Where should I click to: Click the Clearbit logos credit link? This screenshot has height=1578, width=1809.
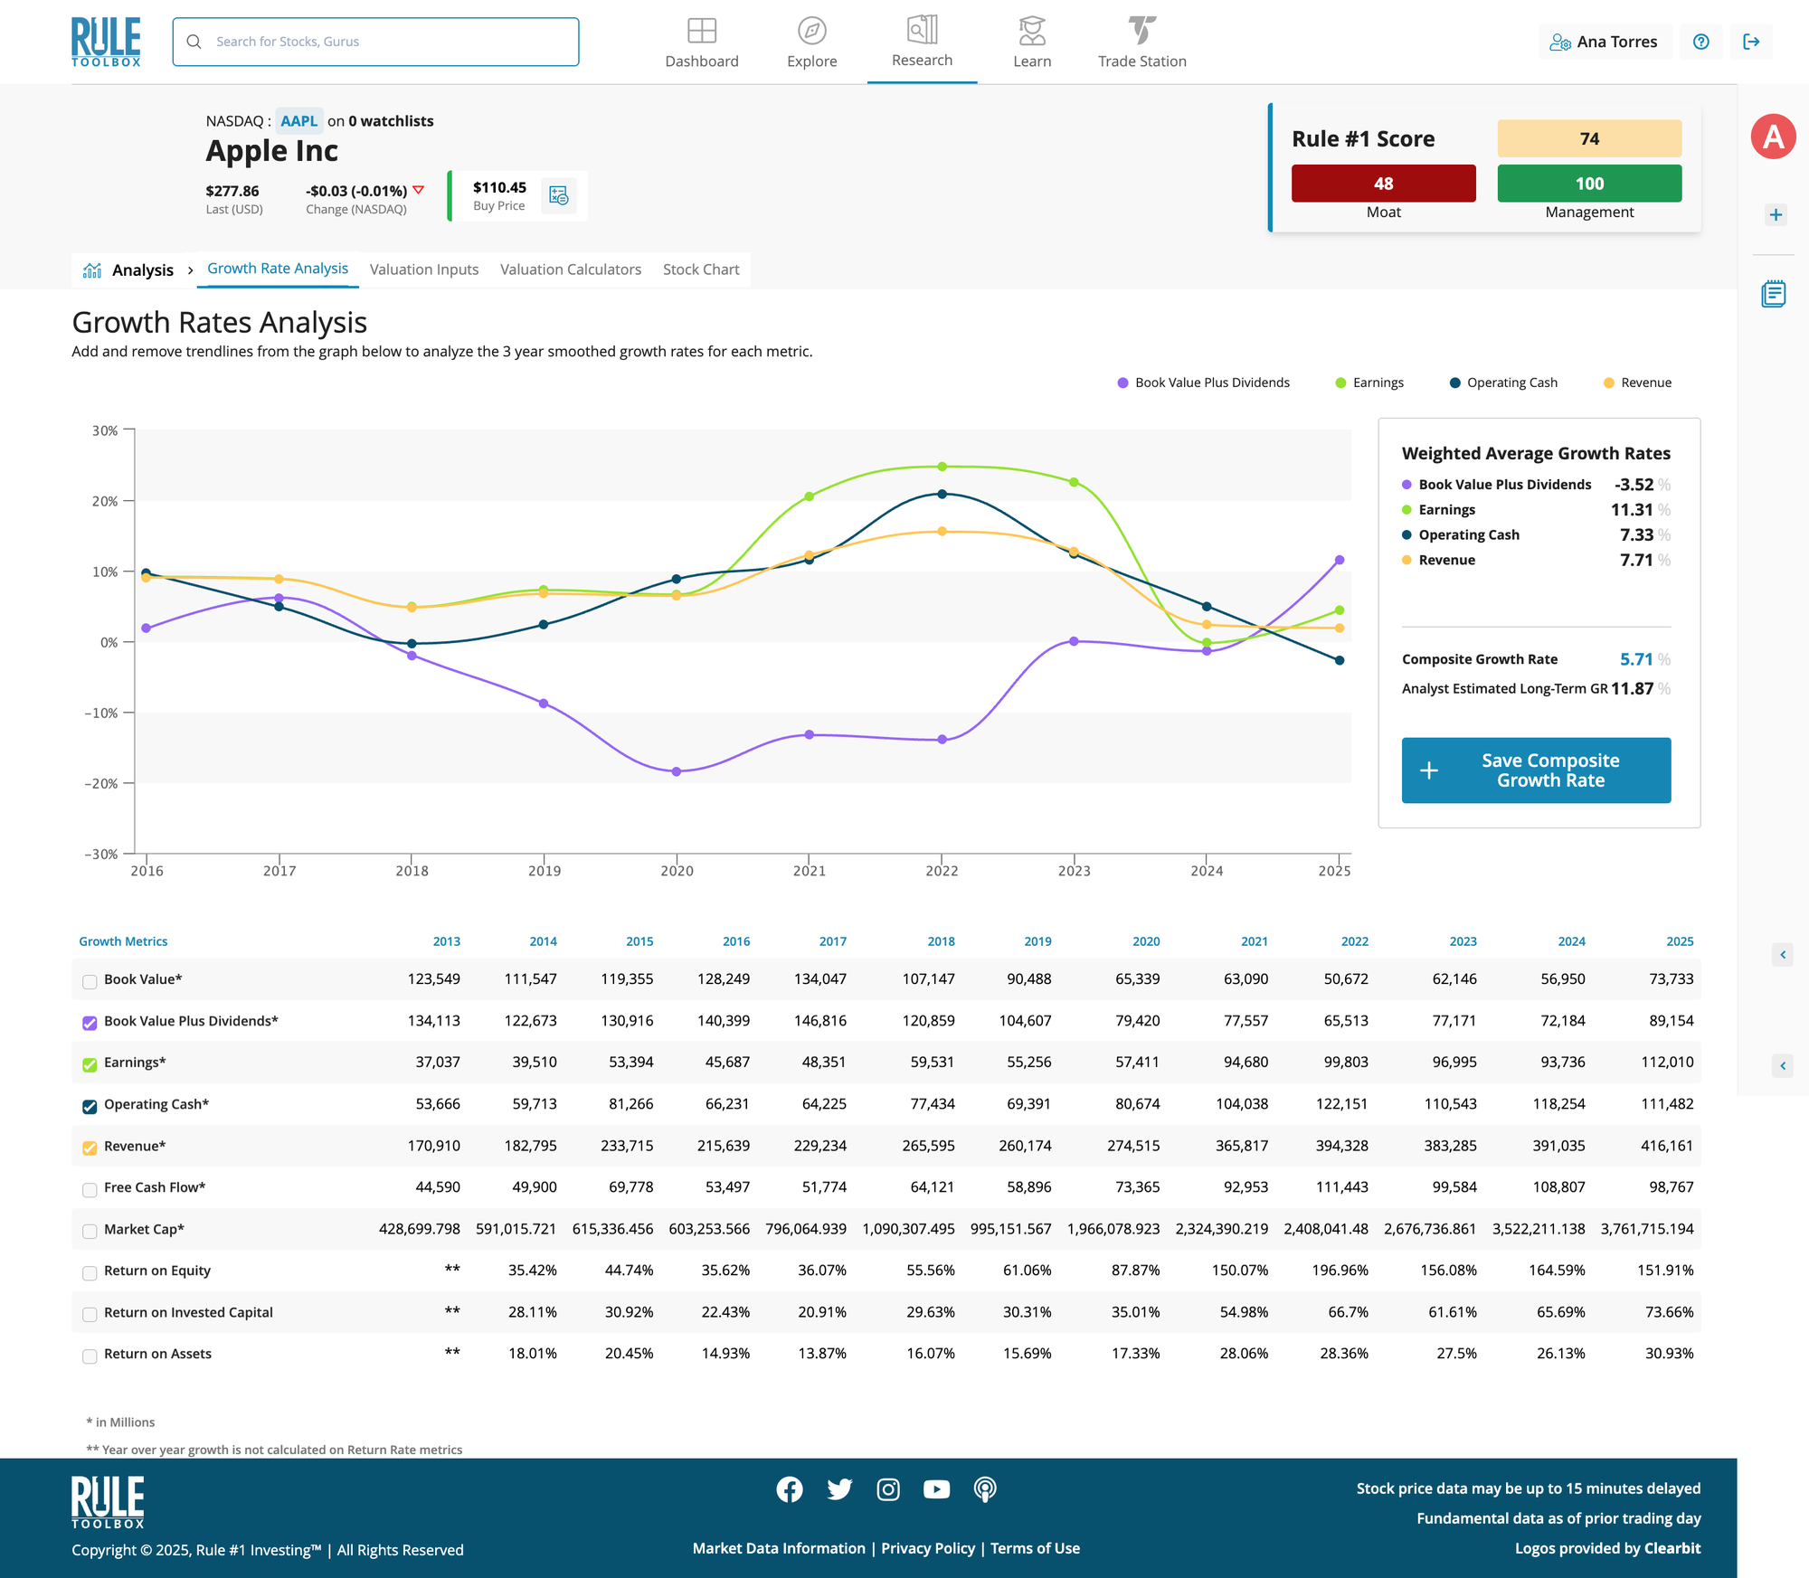pyautogui.click(x=1672, y=1548)
